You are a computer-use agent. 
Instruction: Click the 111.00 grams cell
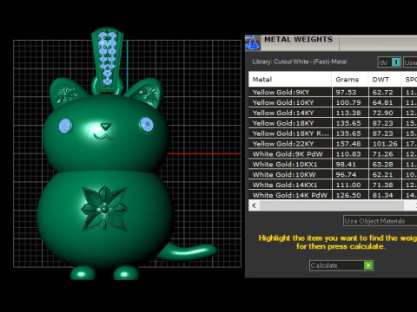(350, 185)
